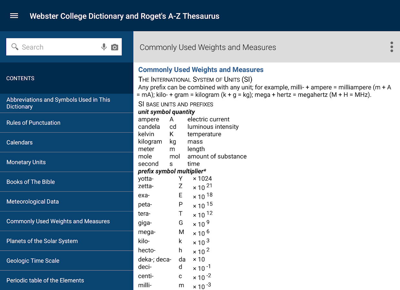Click the 'deka-; deca-' prefix entry
This screenshot has height=290, width=400.
(x=155, y=259)
